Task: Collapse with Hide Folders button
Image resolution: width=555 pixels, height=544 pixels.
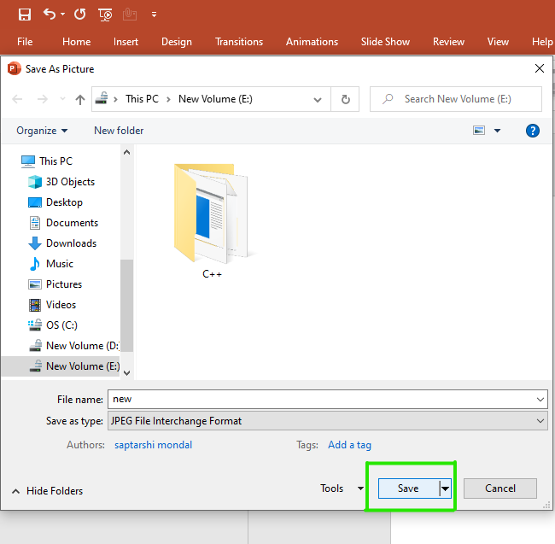Action: coord(47,491)
